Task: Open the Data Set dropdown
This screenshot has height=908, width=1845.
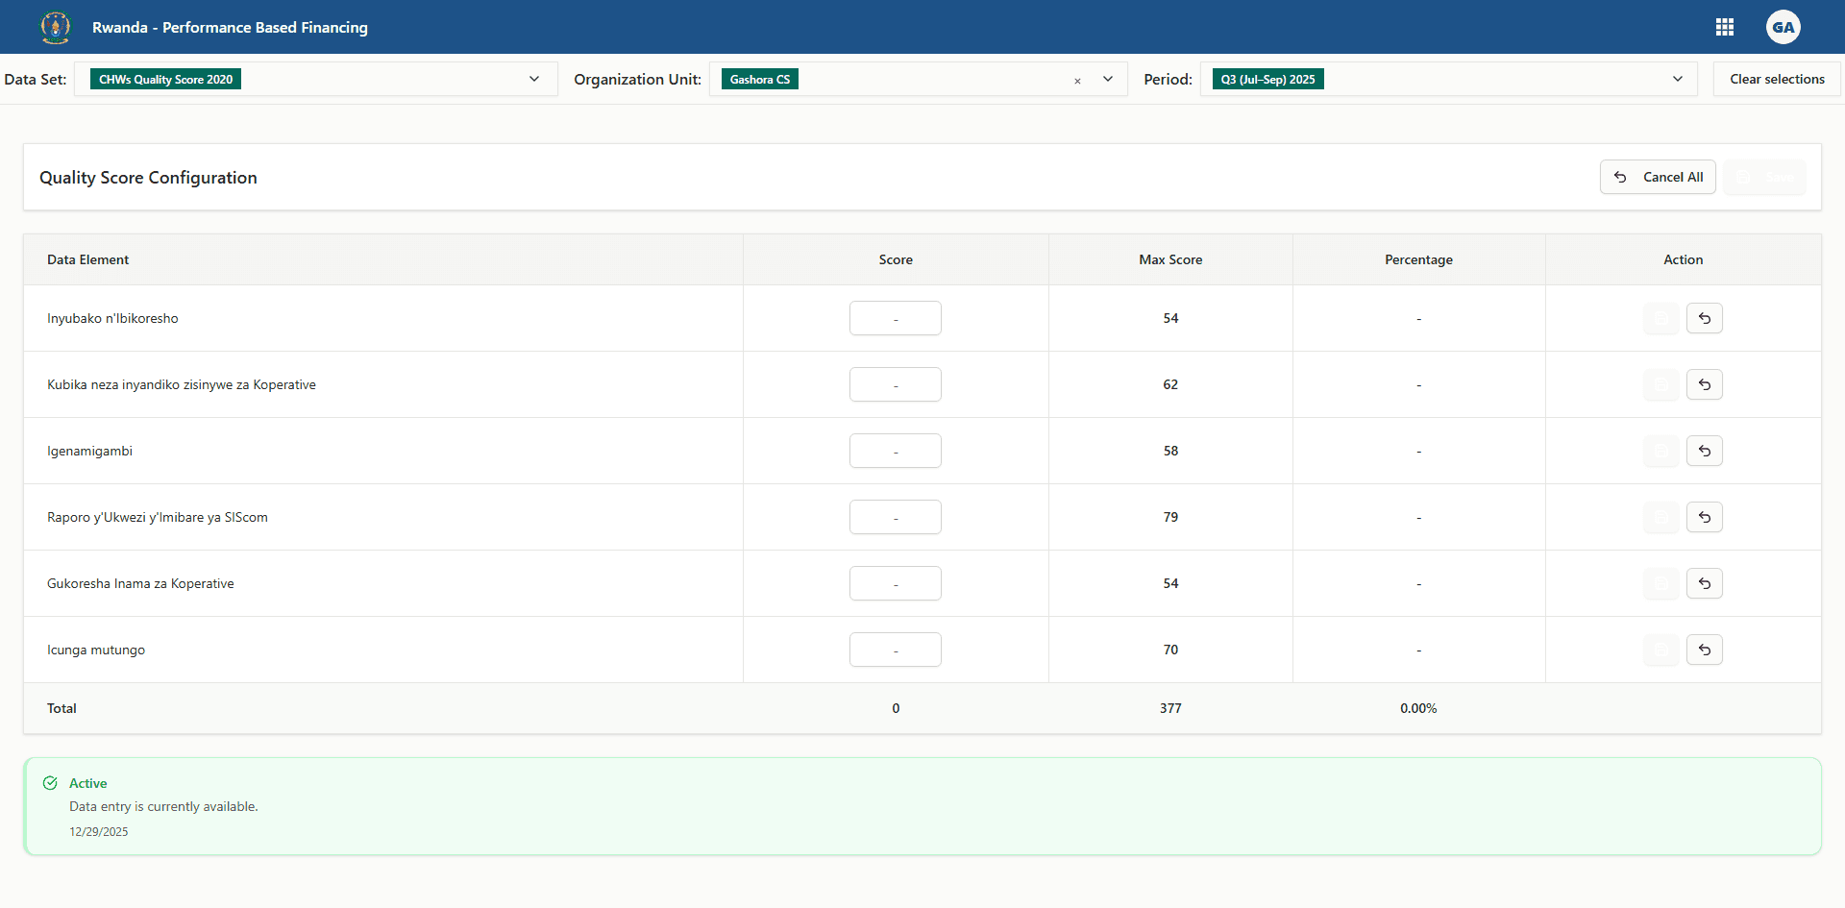Action: coord(534,79)
